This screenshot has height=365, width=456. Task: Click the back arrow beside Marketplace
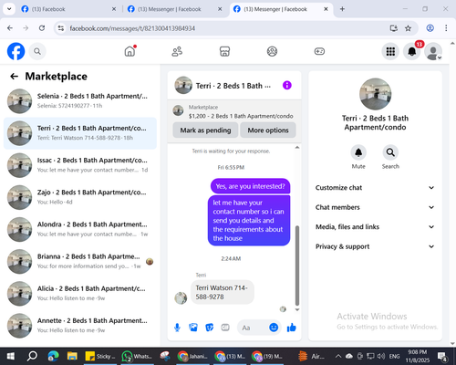coord(15,76)
